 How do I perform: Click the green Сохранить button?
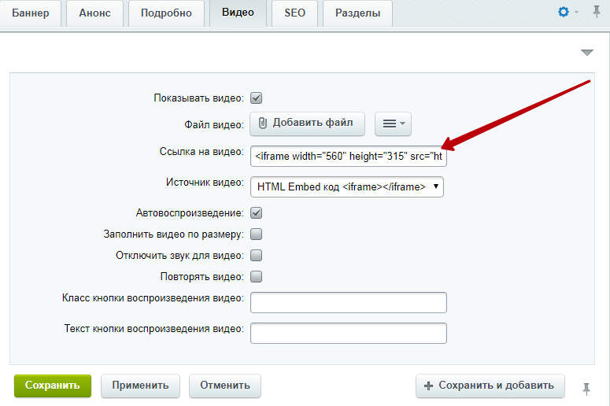pyautogui.click(x=53, y=386)
